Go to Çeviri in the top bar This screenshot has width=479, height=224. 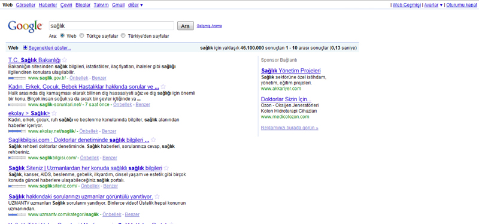click(x=66, y=5)
